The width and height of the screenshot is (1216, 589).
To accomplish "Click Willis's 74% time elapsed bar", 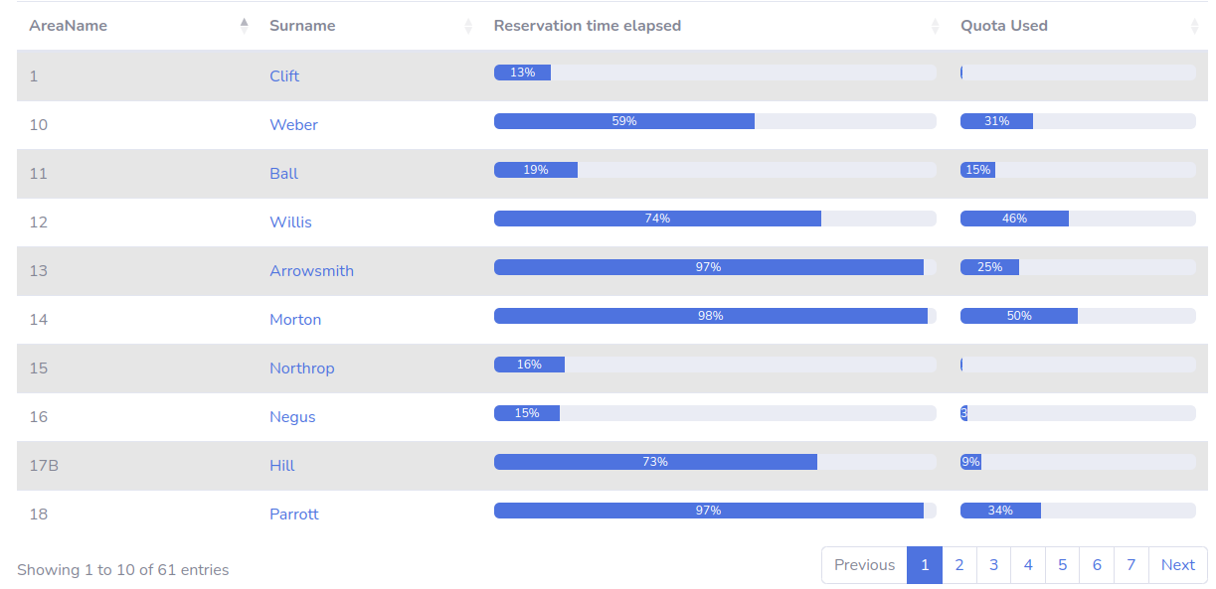I will (657, 219).
